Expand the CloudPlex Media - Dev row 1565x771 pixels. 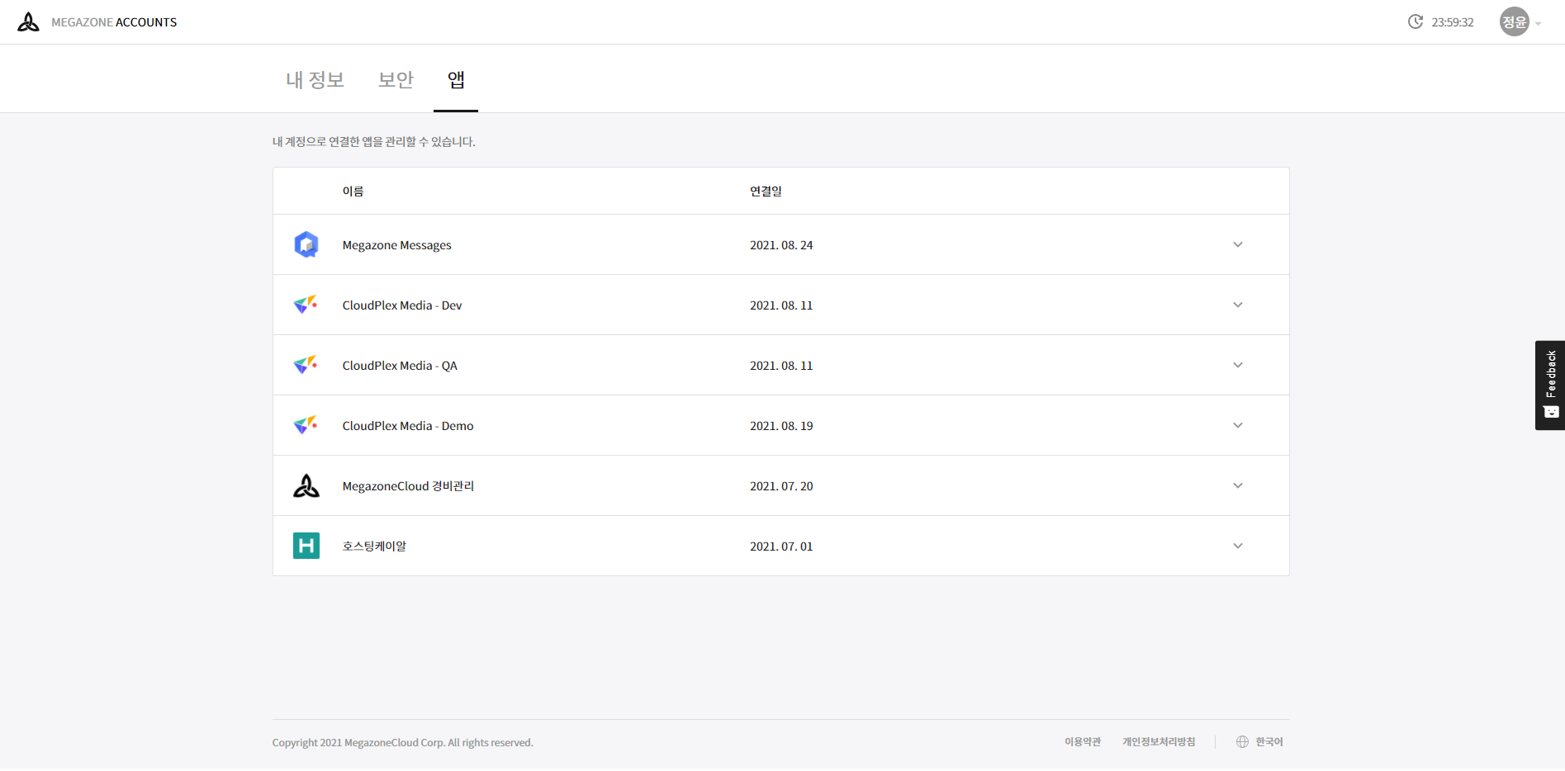point(1238,305)
